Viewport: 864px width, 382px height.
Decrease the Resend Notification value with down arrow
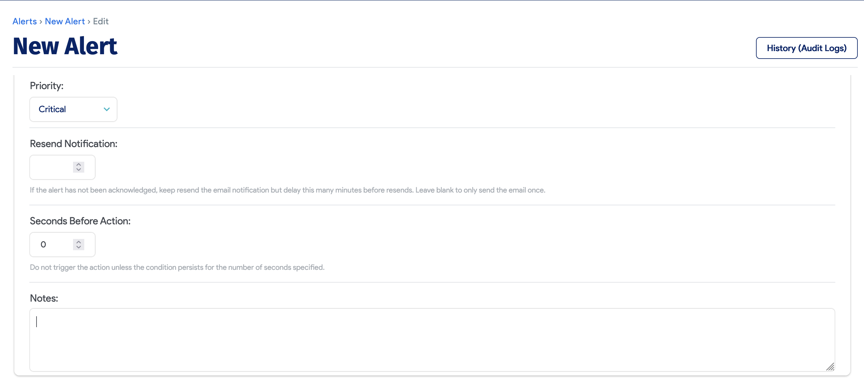point(78,170)
